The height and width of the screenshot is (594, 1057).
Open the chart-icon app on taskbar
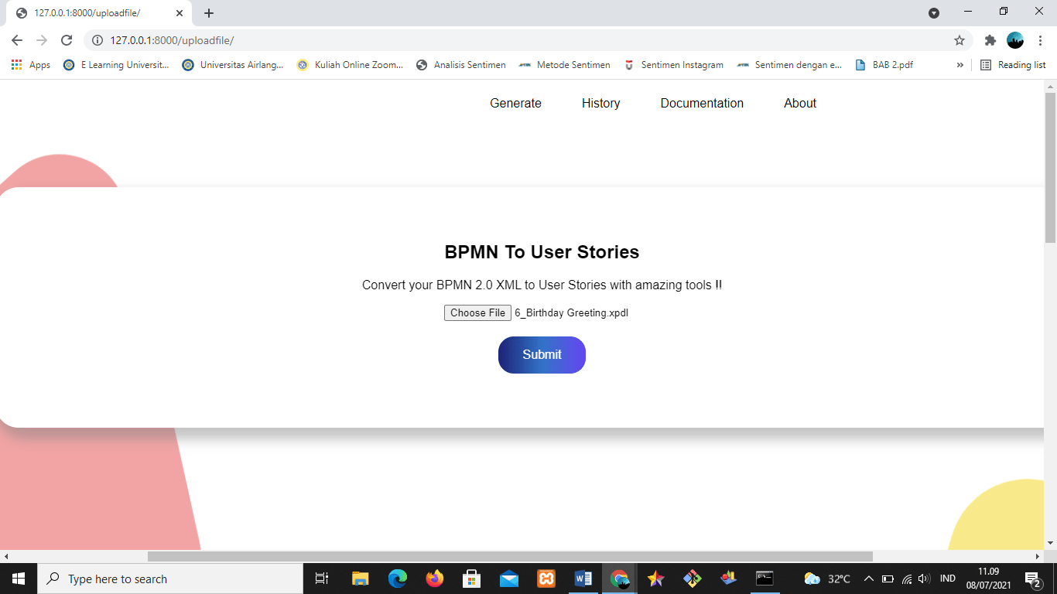(x=728, y=579)
